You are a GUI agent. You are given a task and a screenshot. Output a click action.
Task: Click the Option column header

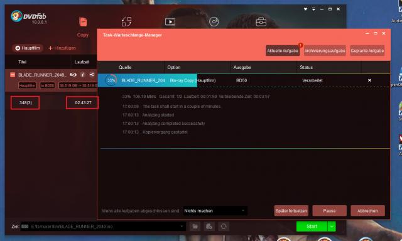click(174, 67)
